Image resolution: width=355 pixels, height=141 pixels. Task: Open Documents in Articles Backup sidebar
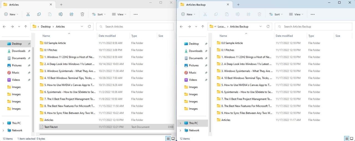[x=196, y=58]
